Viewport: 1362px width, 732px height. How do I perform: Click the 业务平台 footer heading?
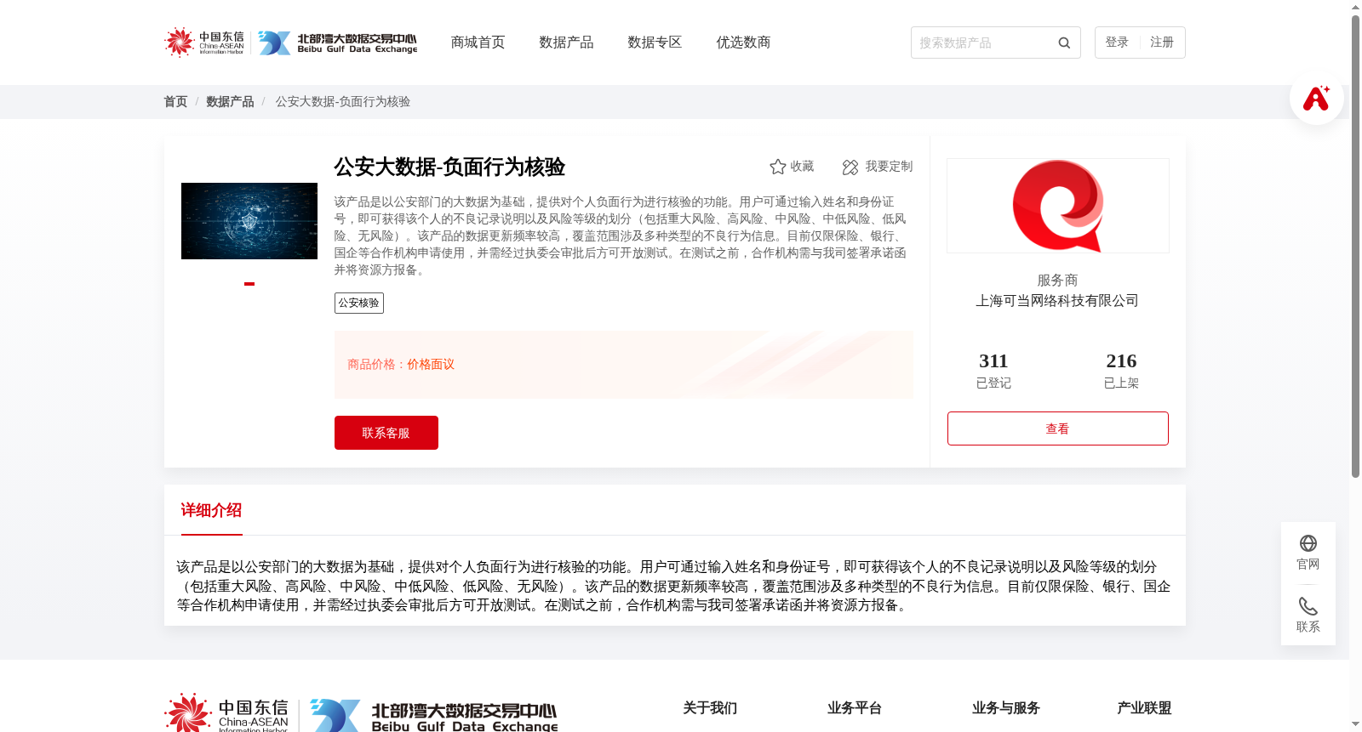pyautogui.click(x=855, y=708)
